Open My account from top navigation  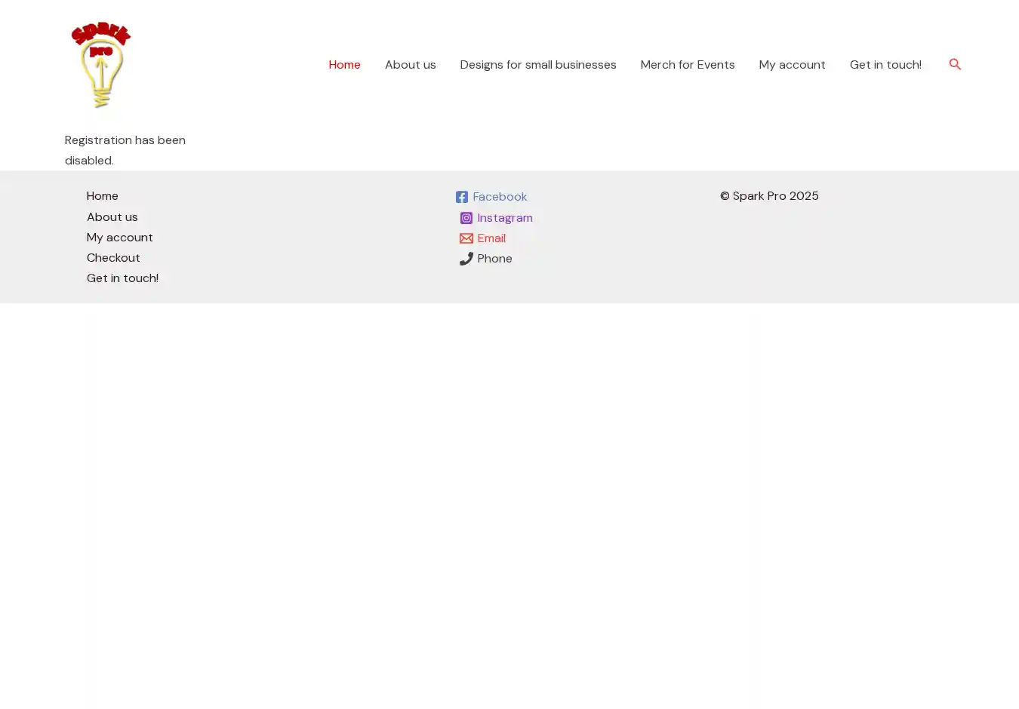(792, 65)
